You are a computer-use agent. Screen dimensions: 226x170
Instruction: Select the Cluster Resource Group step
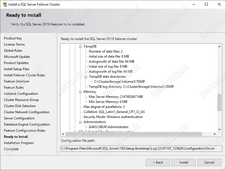[x=21, y=100]
